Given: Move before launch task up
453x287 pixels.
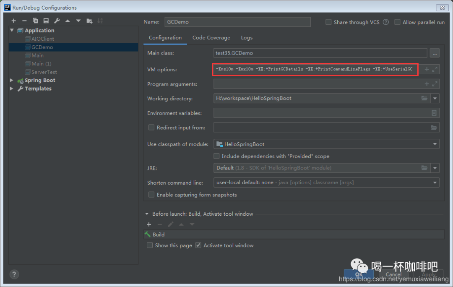Looking at the screenshot, I should pyautogui.click(x=181, y=224).
